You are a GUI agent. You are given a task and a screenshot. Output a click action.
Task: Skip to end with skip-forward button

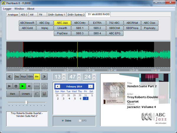tap(29, 86)
